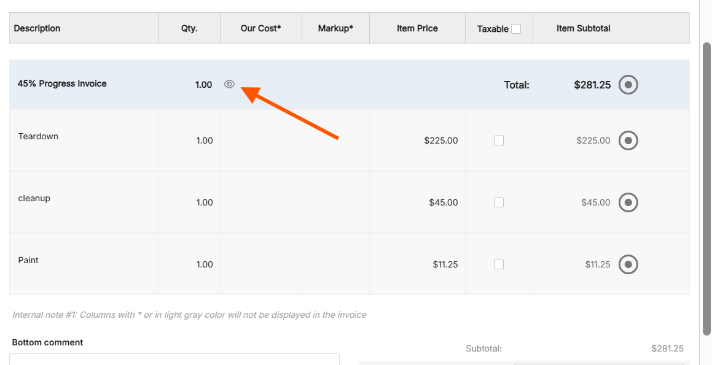Image resolution: width=712 pixels, height=365 pixels.
Task: Tick the Paint taxable checkbox
Action: [x=499, y=264]
